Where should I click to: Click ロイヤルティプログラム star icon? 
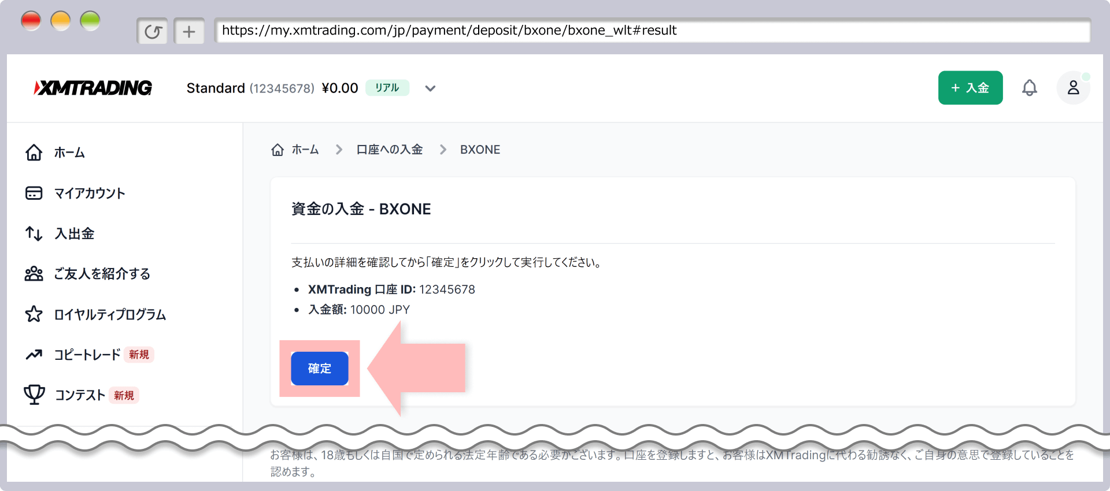pyautogui.click(x=34, y=314)
